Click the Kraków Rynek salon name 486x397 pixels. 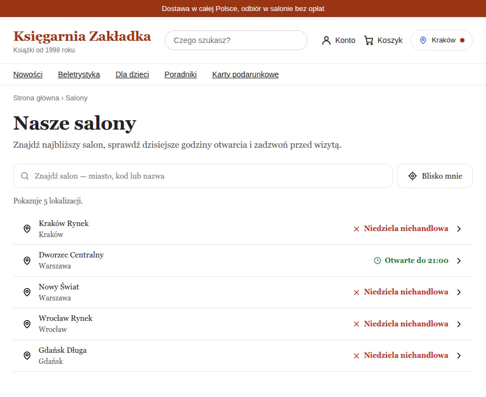64,223
